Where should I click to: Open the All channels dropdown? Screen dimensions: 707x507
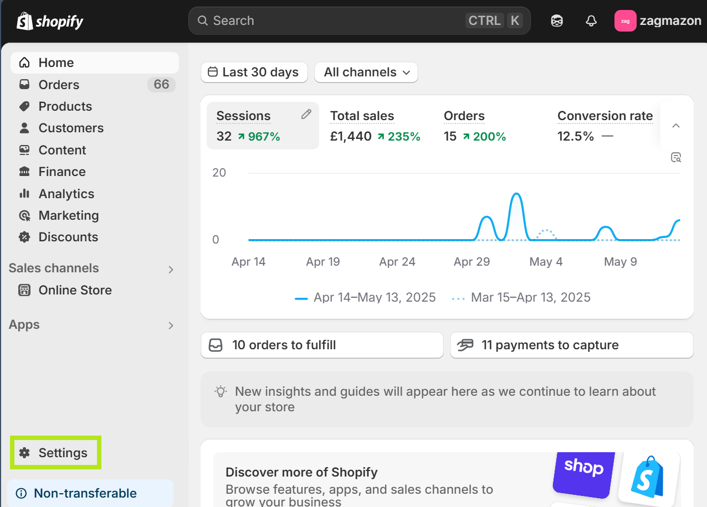coord(366,73)
